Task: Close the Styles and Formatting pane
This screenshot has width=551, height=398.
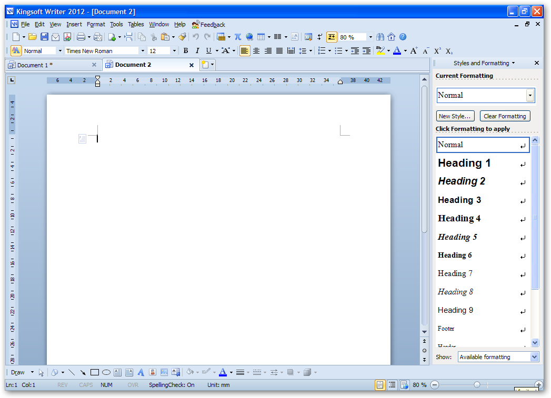Action: (x=537, y=63)
